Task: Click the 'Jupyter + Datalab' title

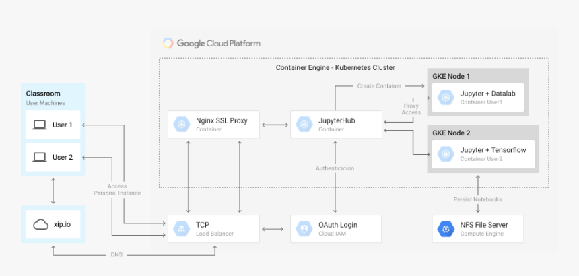Action: pos(487,94)
